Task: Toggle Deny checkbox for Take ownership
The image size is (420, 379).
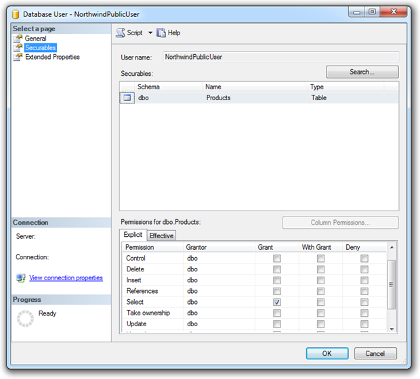Action: (x=364, y=313)
